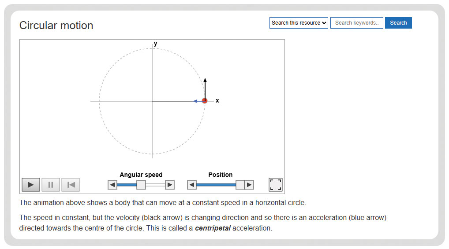Viewport: 449px width, 249px height.
Task: Start the circular motion animation with play
Action: (30, 185)
